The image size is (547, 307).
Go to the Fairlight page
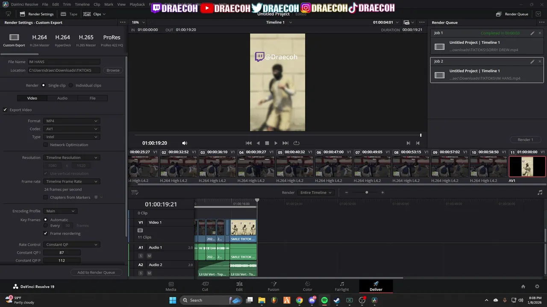(x=342, y=286)
